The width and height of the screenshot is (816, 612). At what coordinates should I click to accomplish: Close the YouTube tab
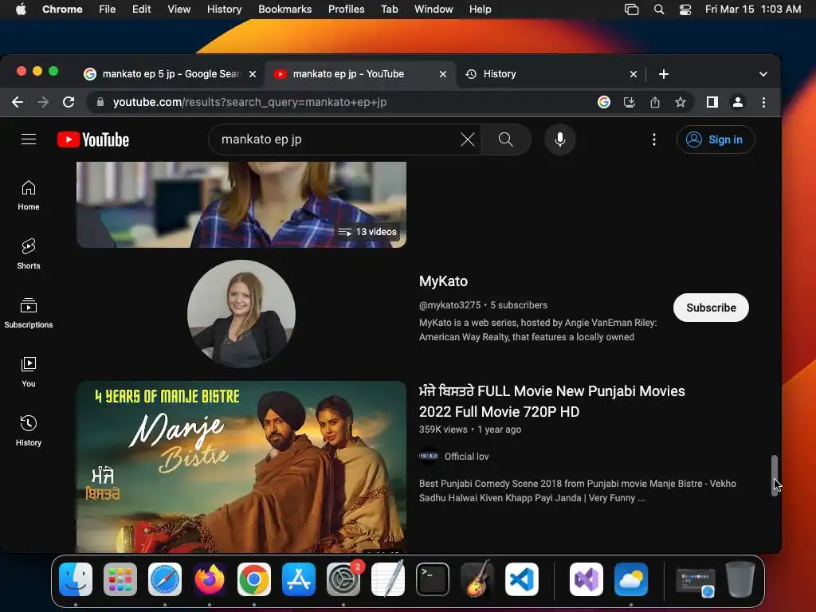443,74
